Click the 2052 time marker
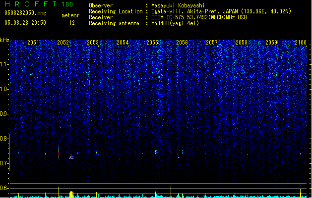Image resolution: width=312 pixels, height=198 pixels. tap(63, 43)
